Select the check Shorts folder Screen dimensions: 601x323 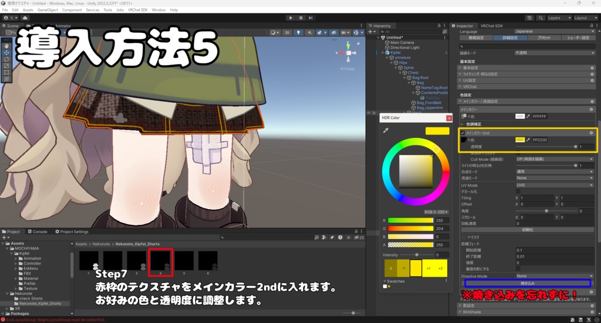point(31,298)
